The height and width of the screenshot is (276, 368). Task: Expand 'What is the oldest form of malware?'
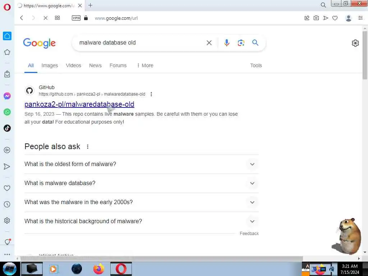tap(142, 164)
